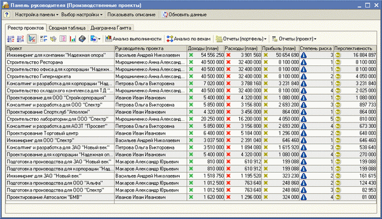Click green income icon in Строительство Ресторана row

(191, 62)
